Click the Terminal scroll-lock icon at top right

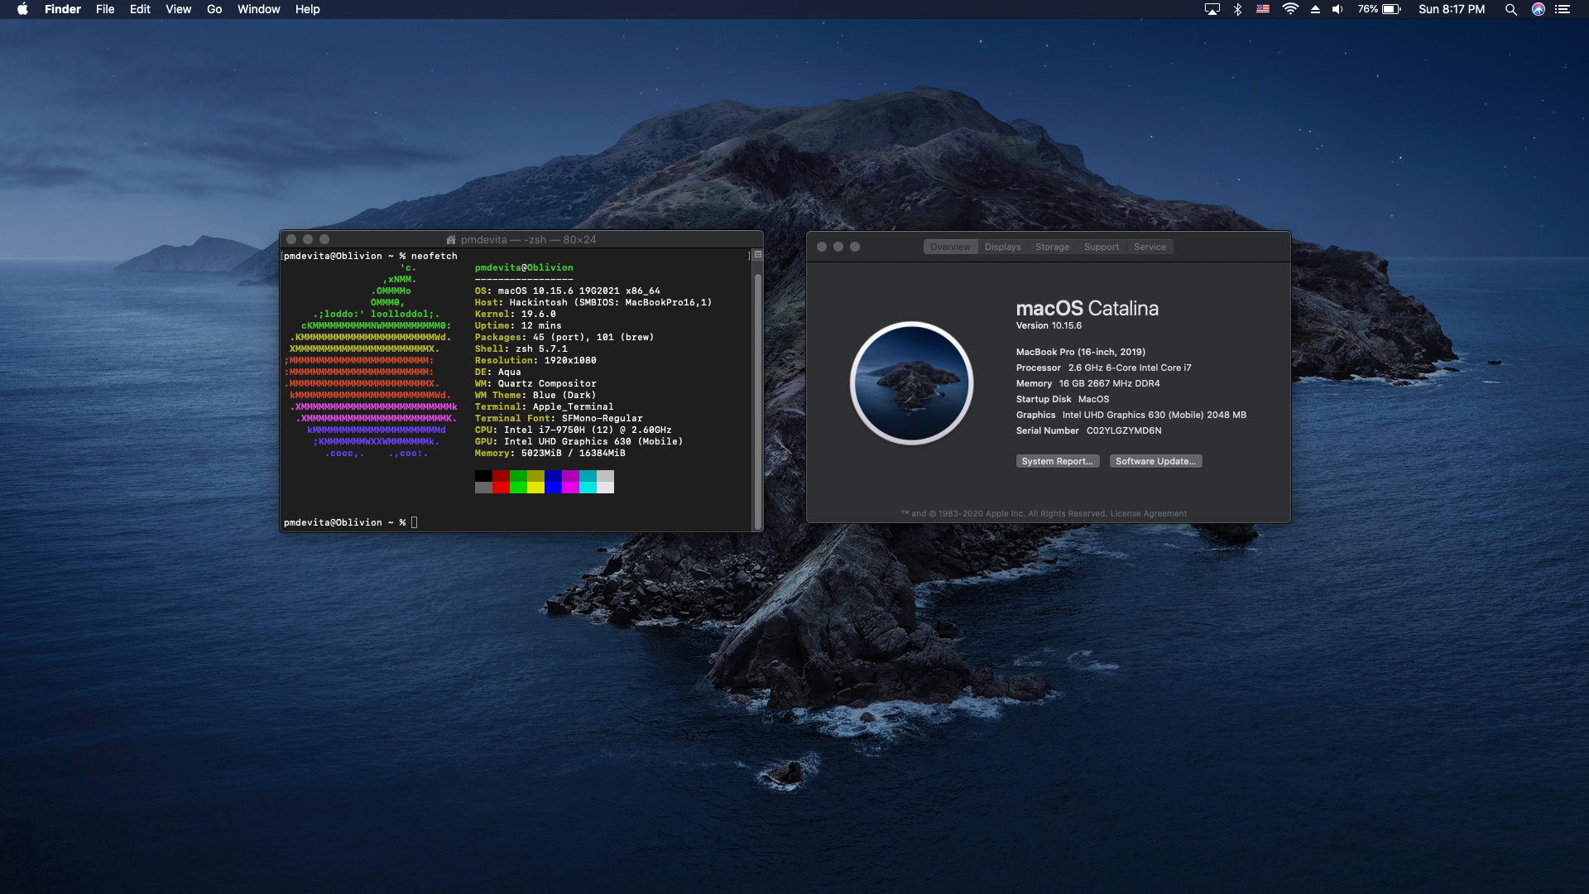pos(757,255)
